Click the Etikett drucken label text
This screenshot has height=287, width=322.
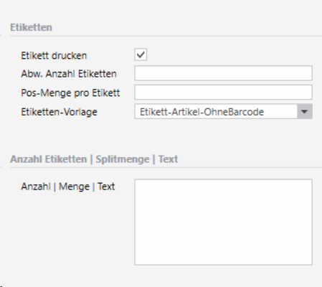tap(54, 55)
